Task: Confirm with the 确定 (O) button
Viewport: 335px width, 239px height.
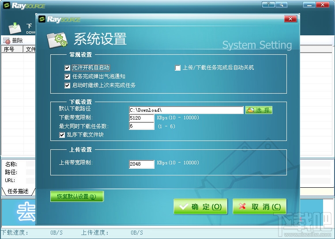Action: (x=200, y=206)
